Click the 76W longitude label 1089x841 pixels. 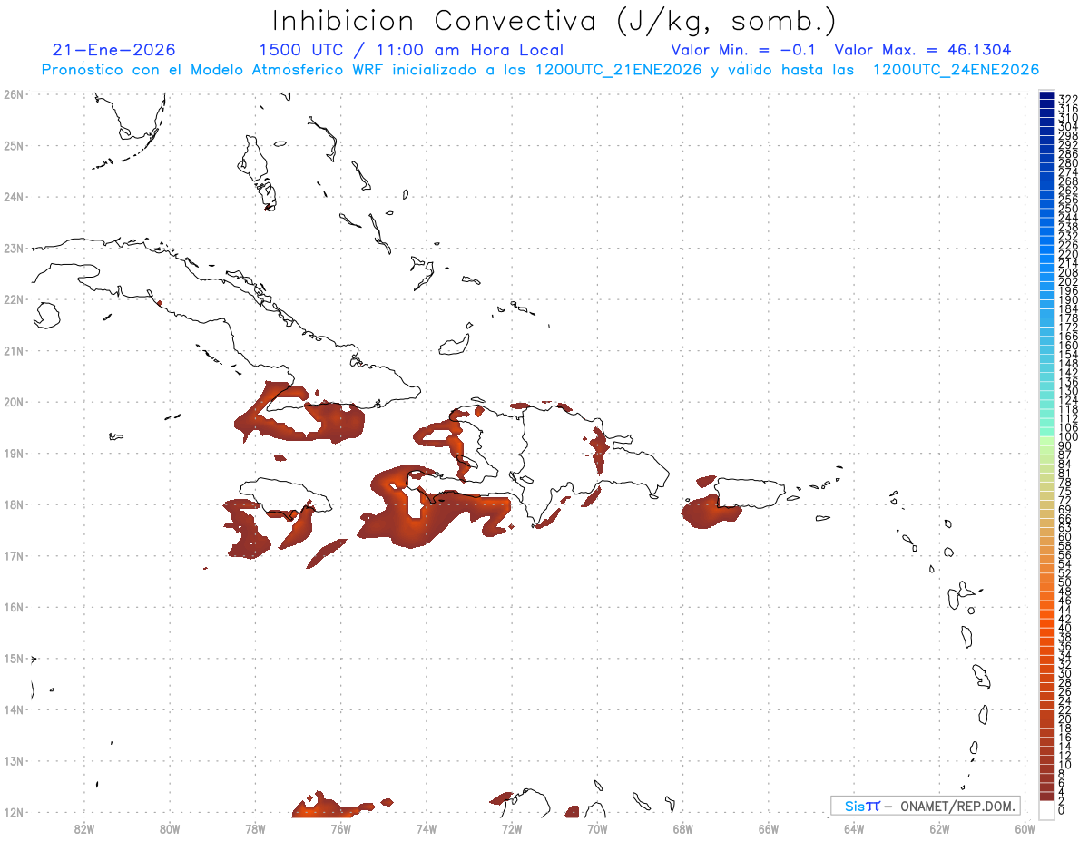point(340,827)
